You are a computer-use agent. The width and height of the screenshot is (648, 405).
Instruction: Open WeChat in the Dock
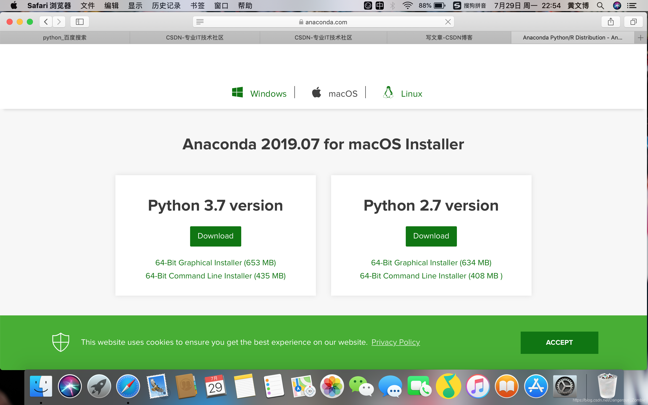tap(361, 386)
